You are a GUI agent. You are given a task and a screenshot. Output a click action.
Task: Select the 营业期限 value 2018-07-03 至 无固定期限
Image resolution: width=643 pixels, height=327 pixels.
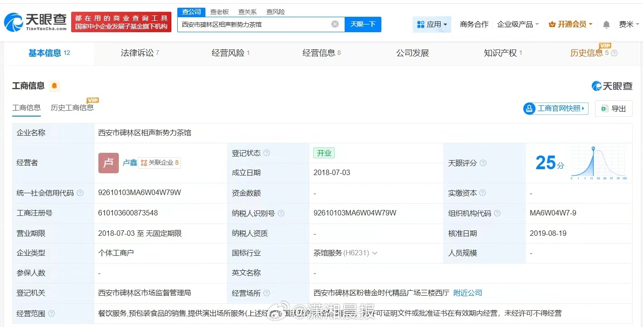click(x=140, y=234)
